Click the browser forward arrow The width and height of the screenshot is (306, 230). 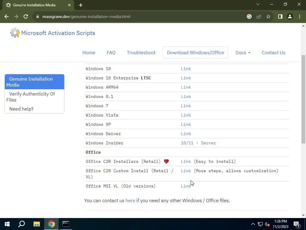click(16, 17)
